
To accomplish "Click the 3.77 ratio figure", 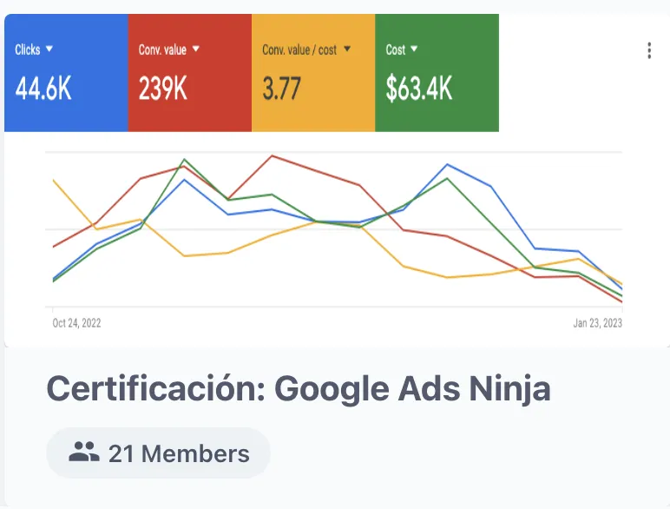I will (281, 89).
